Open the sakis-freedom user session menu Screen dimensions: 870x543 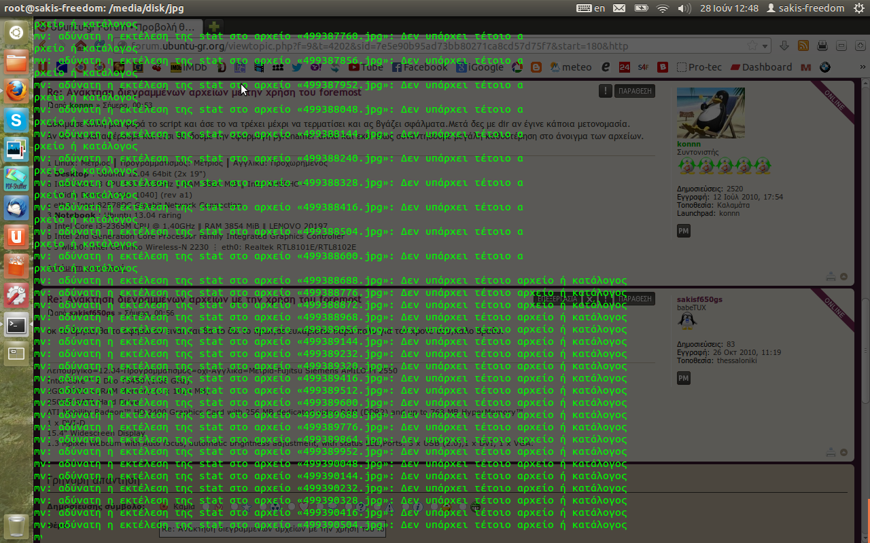[805, 8]
